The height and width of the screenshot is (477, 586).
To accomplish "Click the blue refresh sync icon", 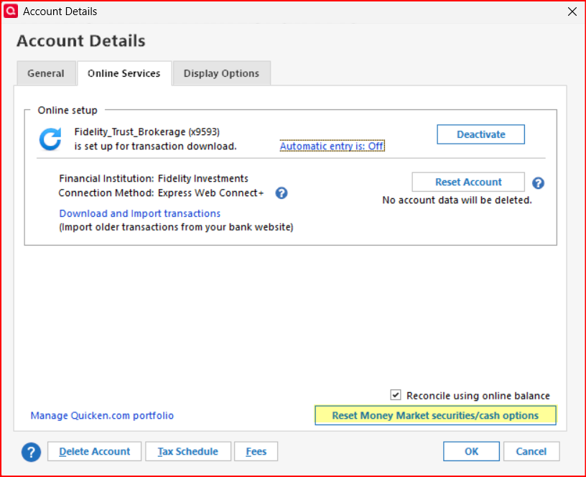I will coord(50,139).
